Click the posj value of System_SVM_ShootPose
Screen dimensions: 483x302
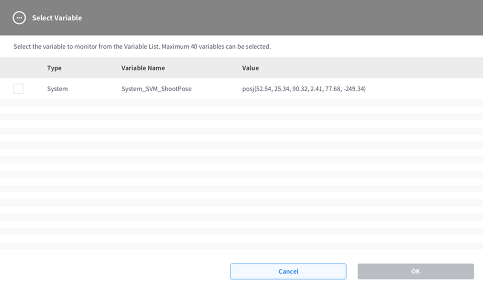click(303, 89)
